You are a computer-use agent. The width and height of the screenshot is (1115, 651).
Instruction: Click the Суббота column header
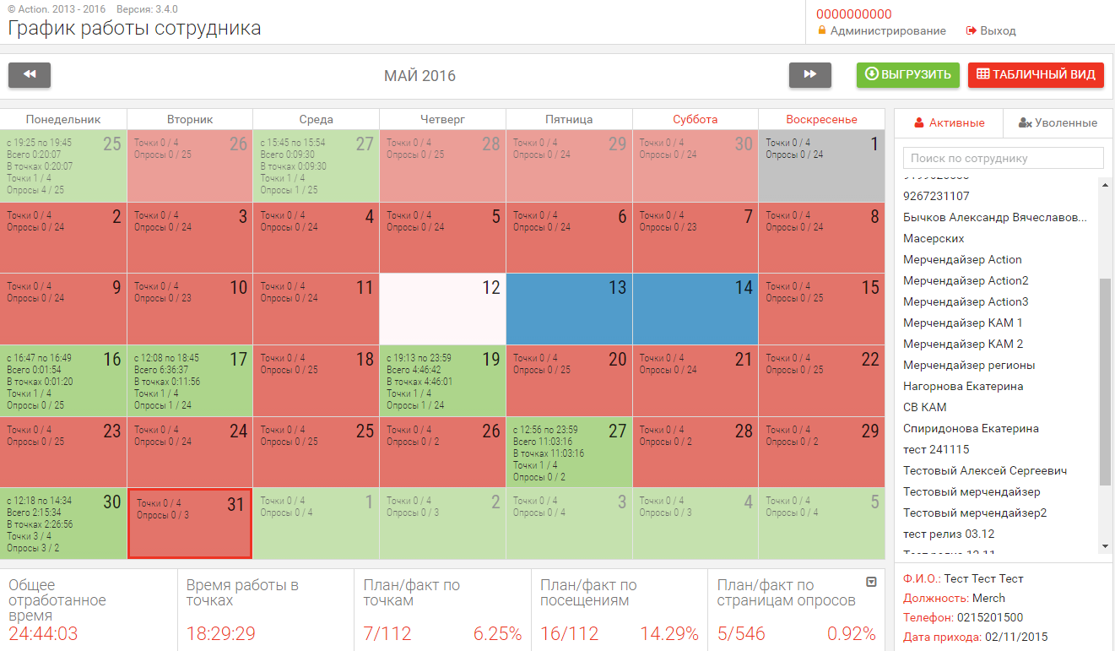tap(696, 119)
